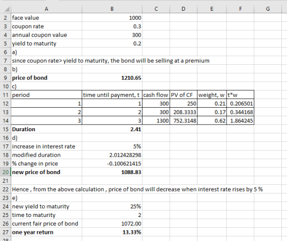This screenshot has width=287, height=241.
Task: Select row 27 header
Action: [x=6, y=232]
